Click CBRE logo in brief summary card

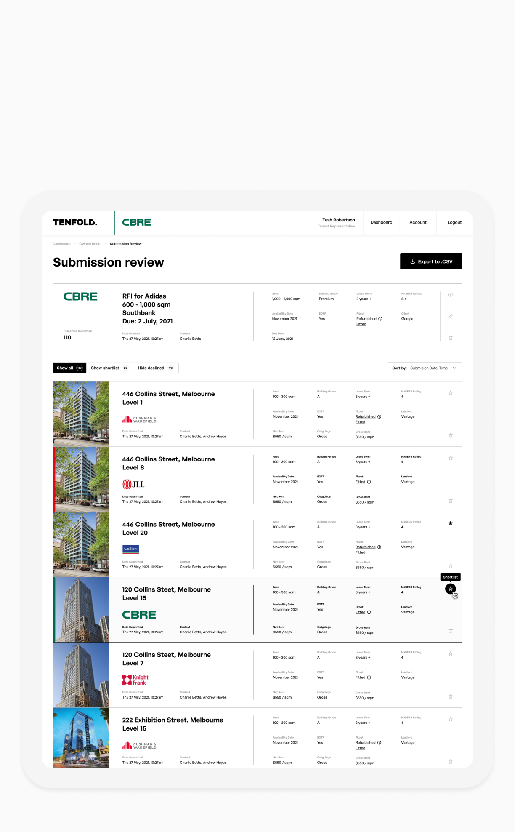point(80,296)
